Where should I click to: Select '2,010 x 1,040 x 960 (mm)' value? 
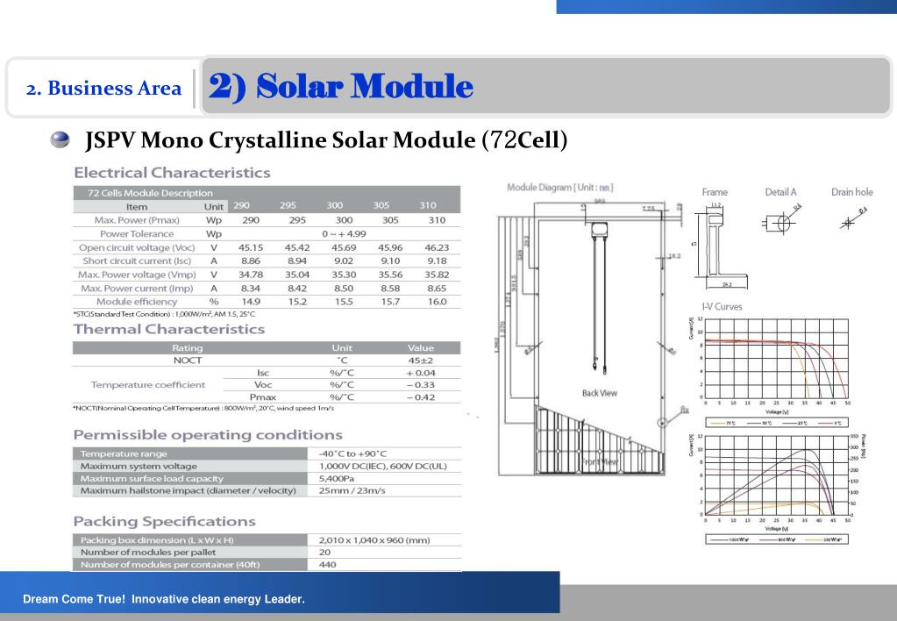click(x=374, y=540)
